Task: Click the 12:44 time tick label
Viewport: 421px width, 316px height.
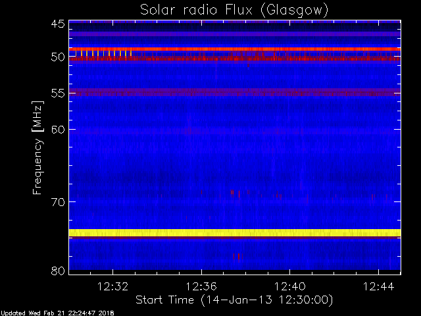Action: (379, 286)
